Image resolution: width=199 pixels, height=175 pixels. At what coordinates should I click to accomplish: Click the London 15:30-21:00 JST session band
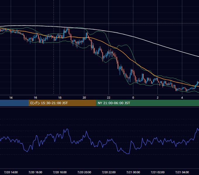coord(62,103)
